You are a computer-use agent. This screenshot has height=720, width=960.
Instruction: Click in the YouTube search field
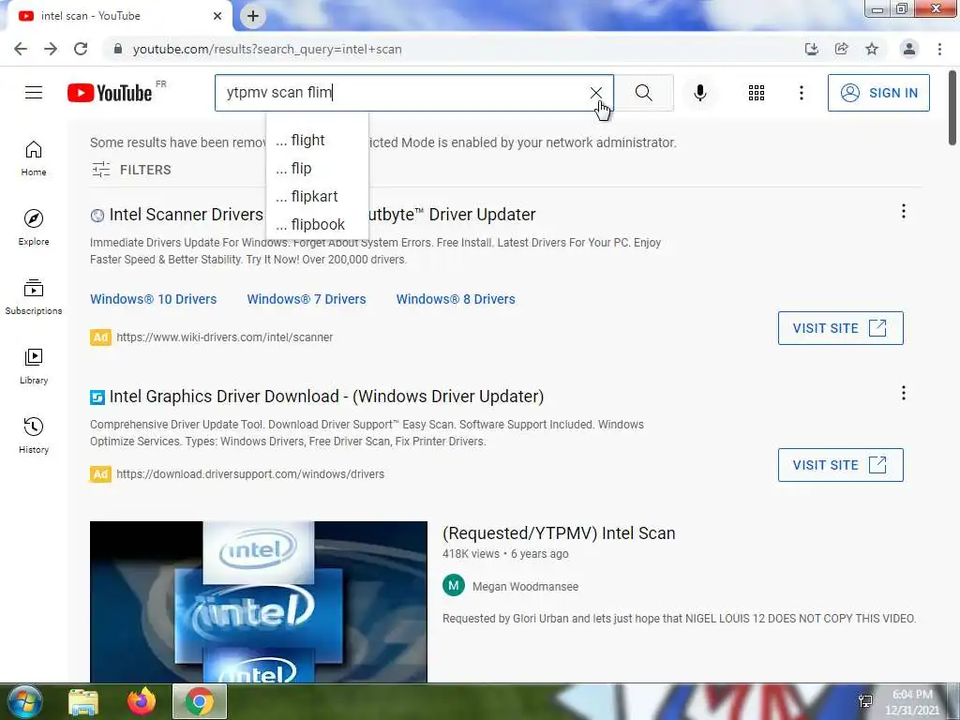[401, 93]
